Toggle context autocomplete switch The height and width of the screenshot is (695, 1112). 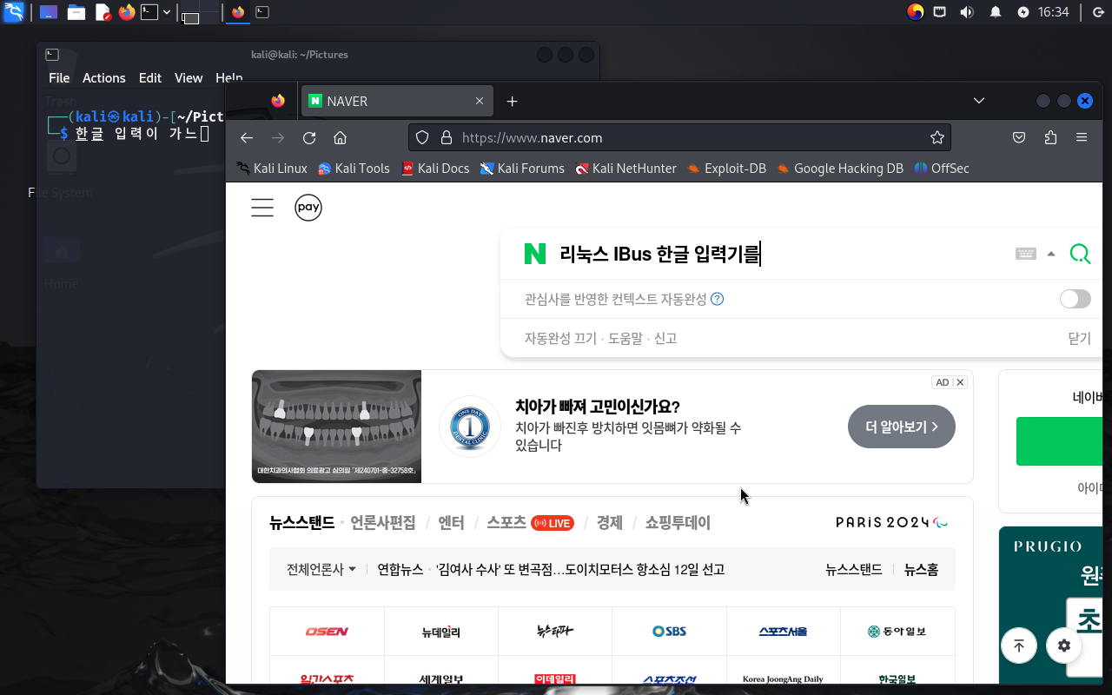1076,299
